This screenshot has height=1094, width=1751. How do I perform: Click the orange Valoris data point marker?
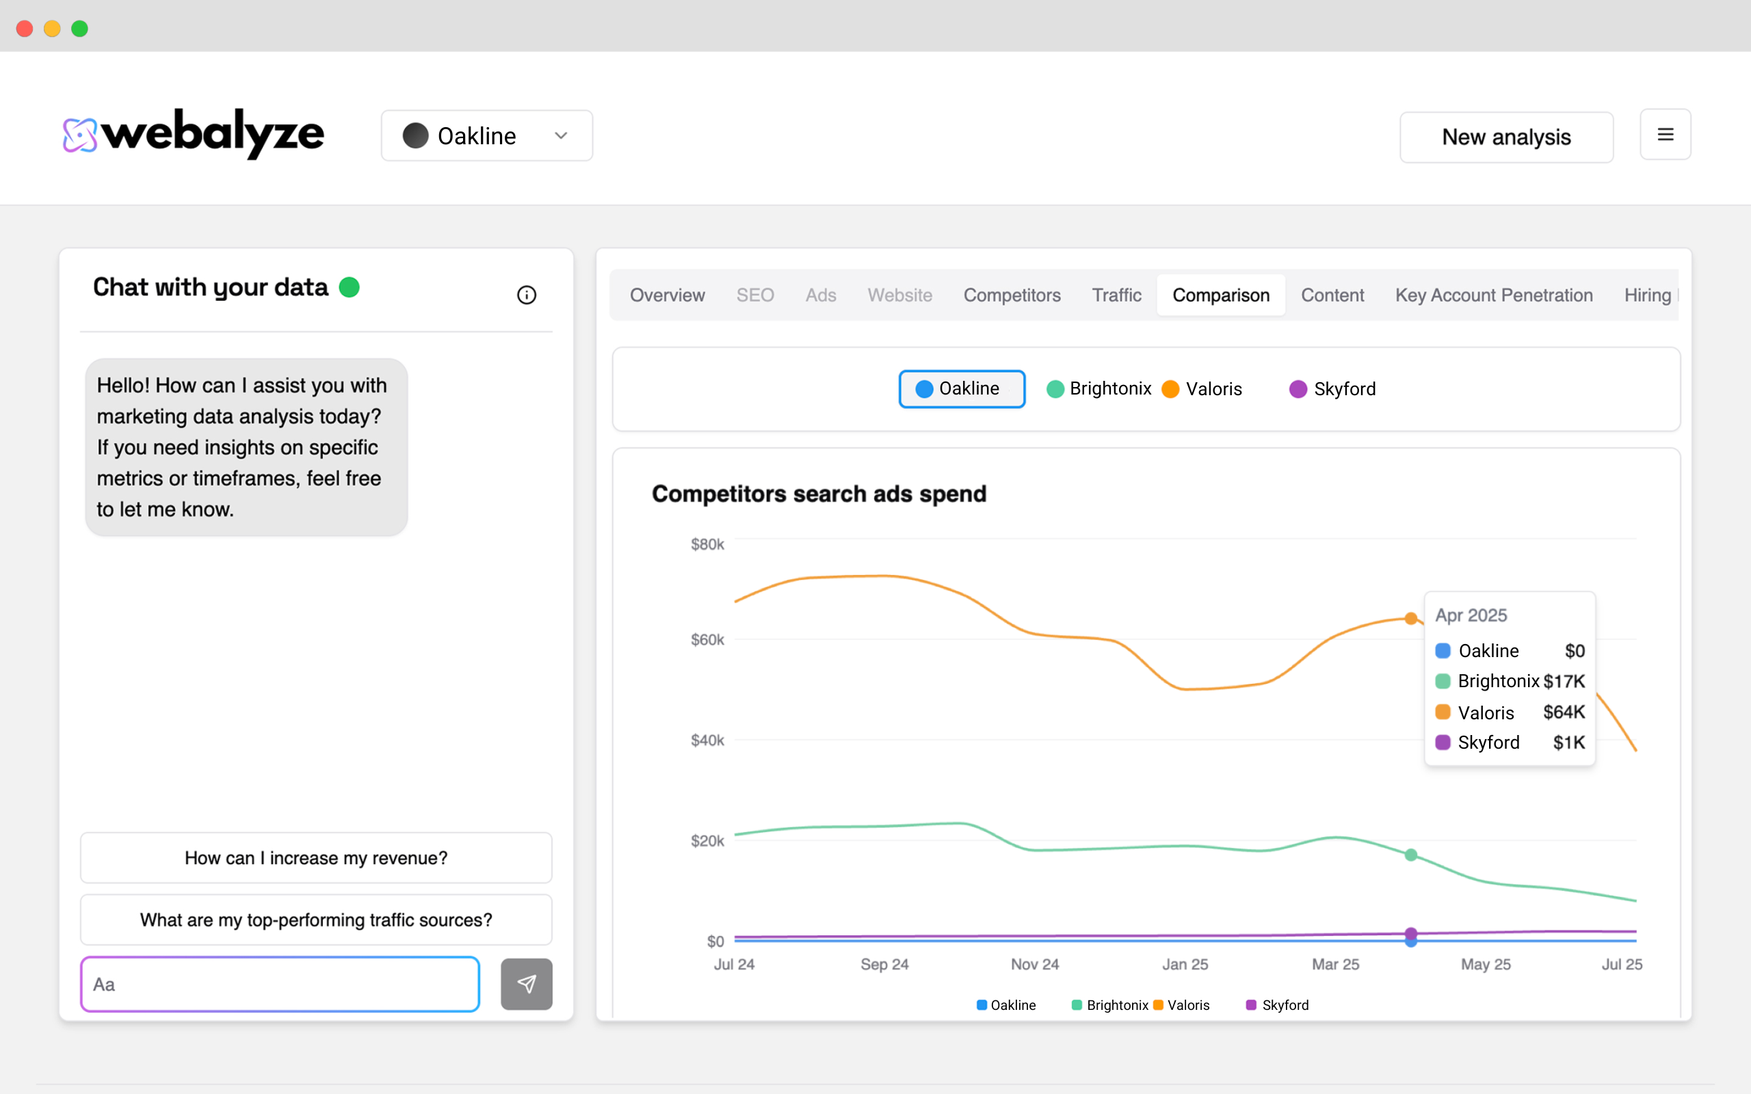point(1410,619)
